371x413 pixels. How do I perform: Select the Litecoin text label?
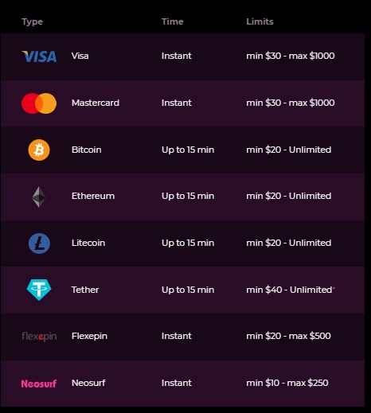(88, 243)
